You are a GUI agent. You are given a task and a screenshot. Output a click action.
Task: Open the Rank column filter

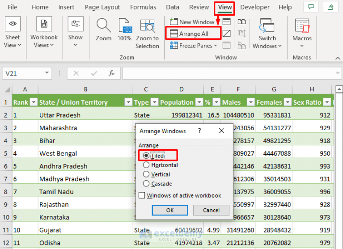coord(34,102)
